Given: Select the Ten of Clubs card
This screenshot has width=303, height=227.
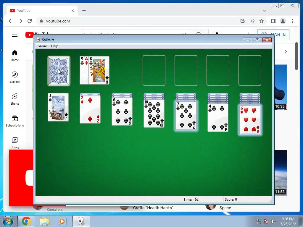Looking at the screenshot, I should pyautogui.click(x=154, y=113).
